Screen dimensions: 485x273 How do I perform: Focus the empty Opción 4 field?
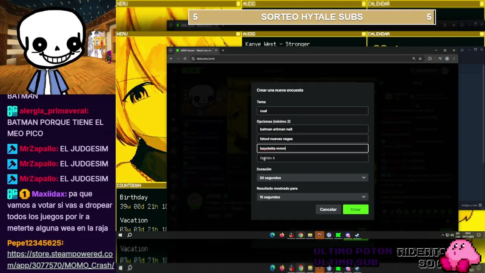point(313,158)
